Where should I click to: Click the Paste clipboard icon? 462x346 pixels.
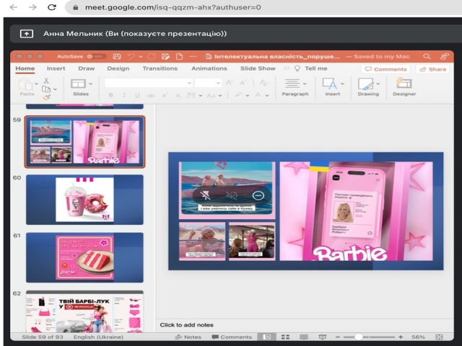tap(27, 85)
